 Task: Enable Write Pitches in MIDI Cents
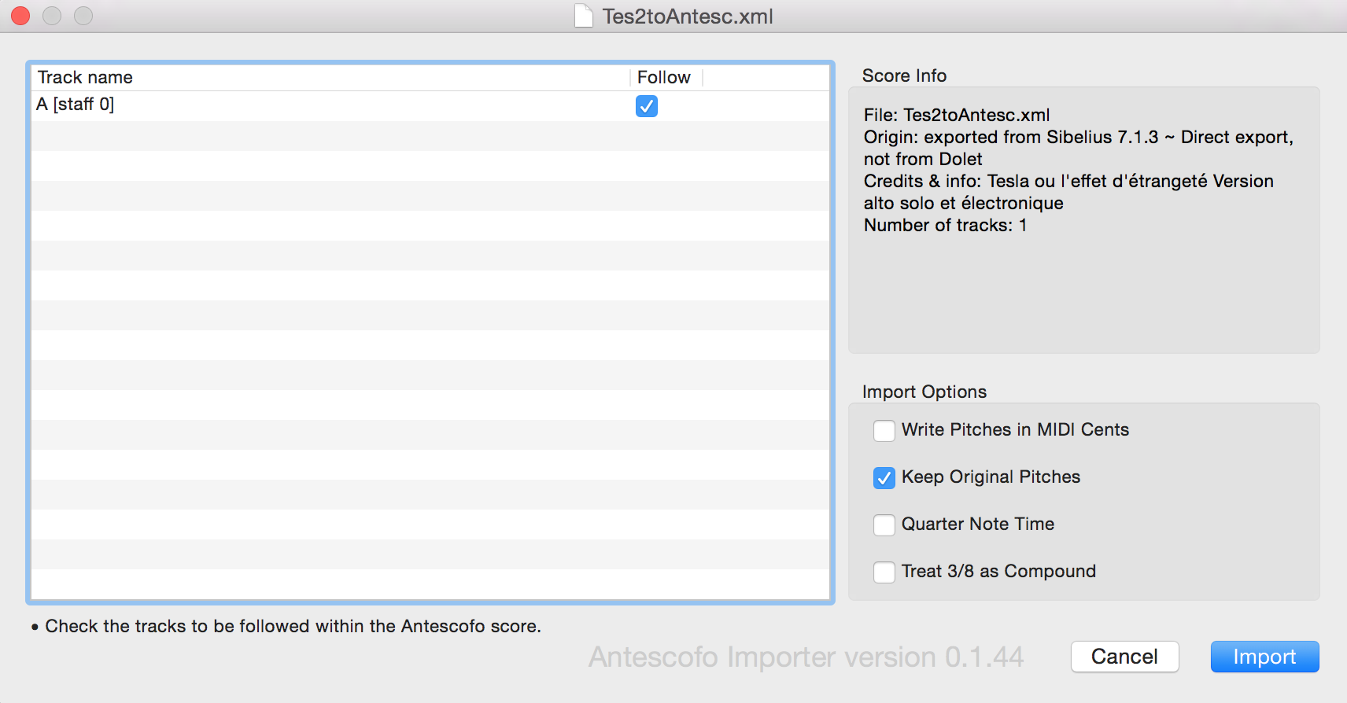click(884, 431)
